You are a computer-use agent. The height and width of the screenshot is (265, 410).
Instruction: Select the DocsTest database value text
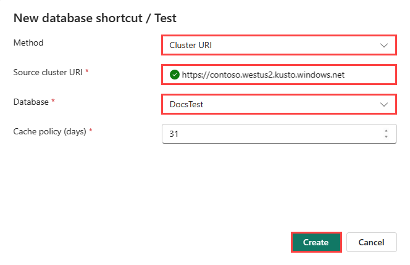pos(186,104)
